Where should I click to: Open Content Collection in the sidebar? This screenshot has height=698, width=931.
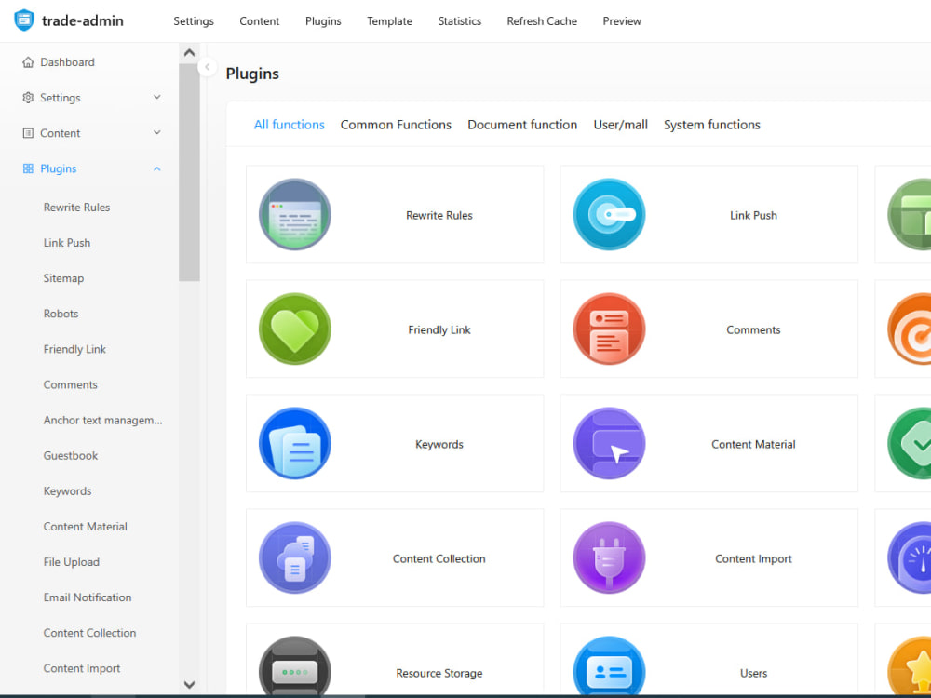click(x=89, y=633)
